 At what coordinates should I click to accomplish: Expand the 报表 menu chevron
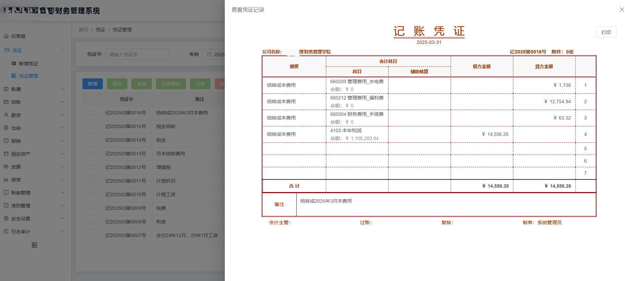pos(63,179)
